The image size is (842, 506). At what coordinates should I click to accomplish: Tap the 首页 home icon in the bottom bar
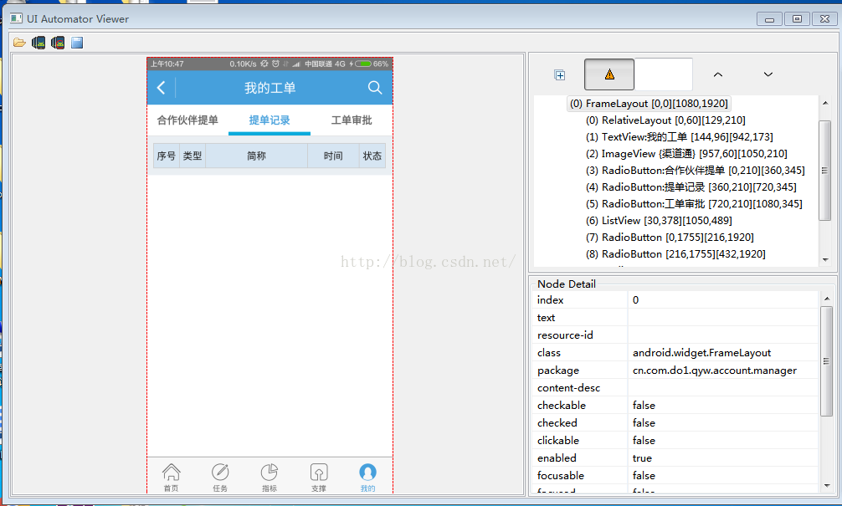[172, 477]
